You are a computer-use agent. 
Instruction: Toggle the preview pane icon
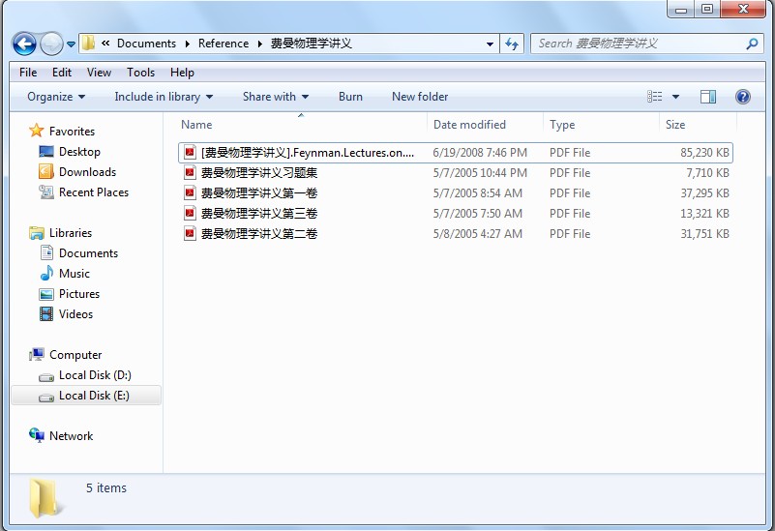[x=708, y=97]
